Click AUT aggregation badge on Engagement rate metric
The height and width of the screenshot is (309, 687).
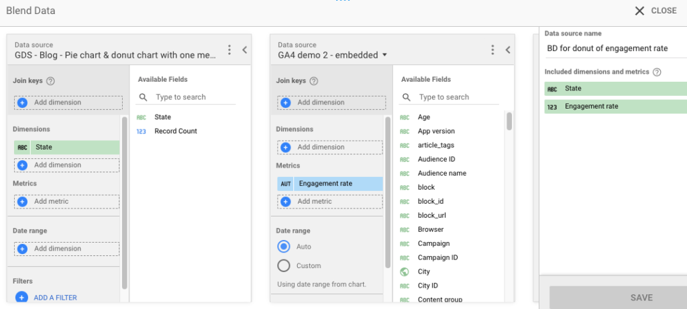tap(286, 184)
